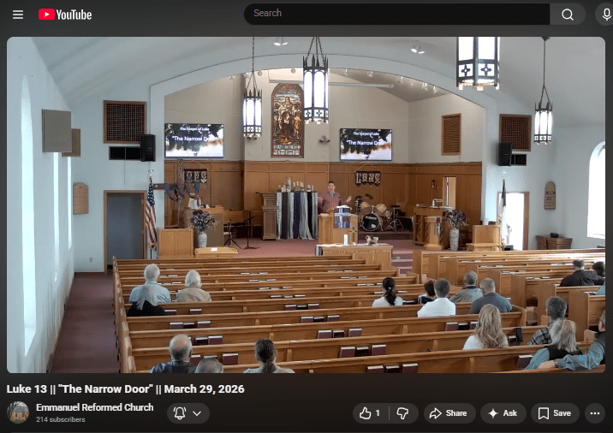The width and height of the screenshot is (613, 433).
Task: Click the like count number 1
Action: coord(378,413)
